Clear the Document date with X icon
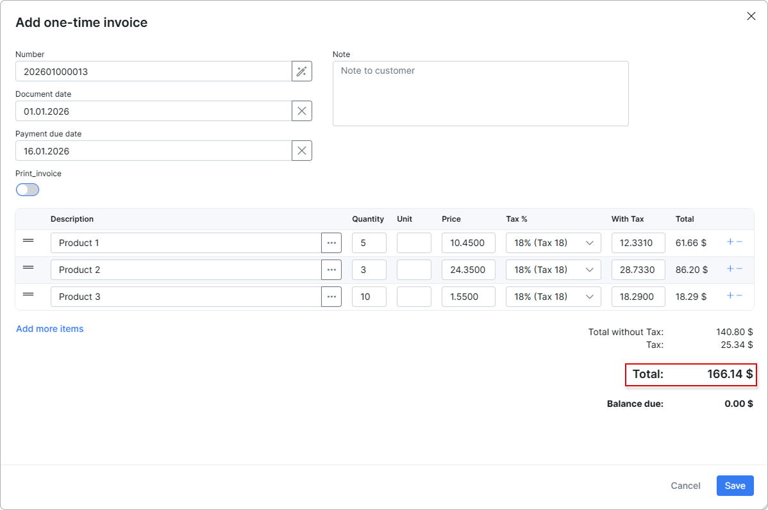 [302, 111]
